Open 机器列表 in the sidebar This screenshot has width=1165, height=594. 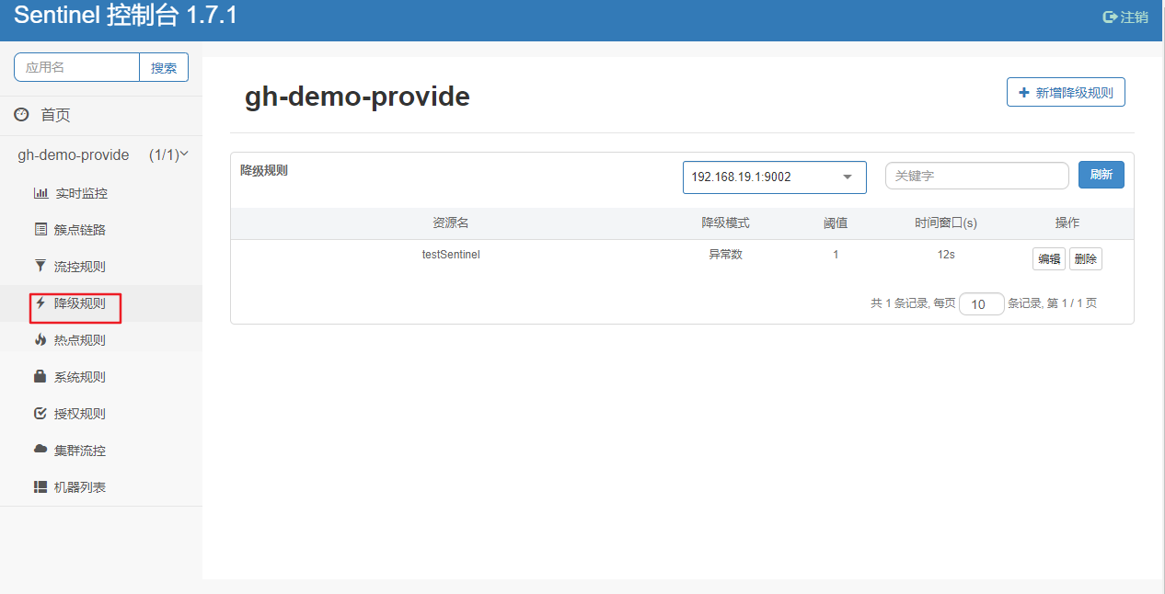tap(80, 486)
